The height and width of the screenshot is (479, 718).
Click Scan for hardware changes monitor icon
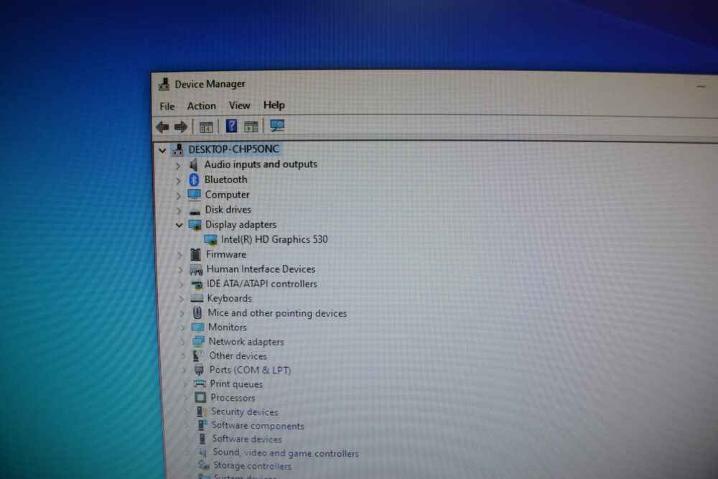point(277,126)
